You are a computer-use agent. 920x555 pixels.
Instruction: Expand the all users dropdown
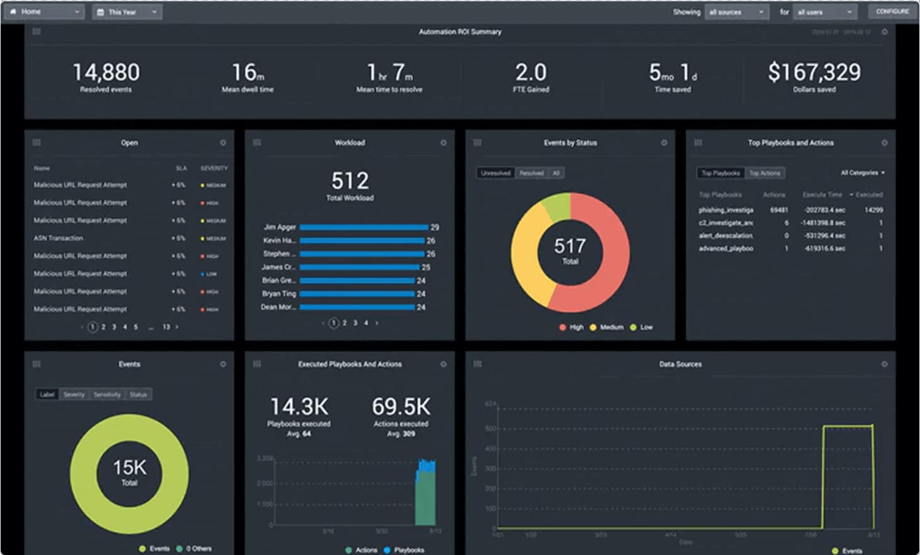click(825, 12)
